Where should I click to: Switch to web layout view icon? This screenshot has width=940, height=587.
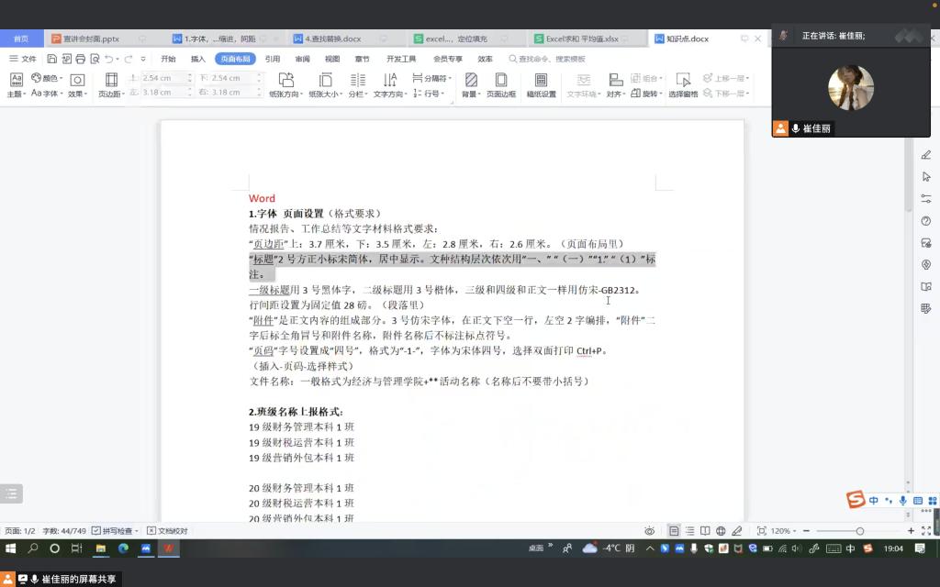click(721, 531)
